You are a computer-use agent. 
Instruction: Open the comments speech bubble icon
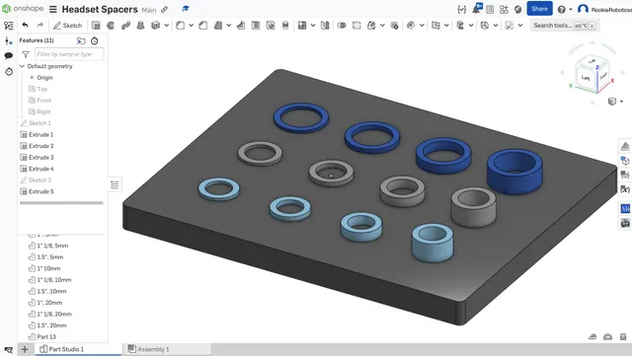[9, 56]
